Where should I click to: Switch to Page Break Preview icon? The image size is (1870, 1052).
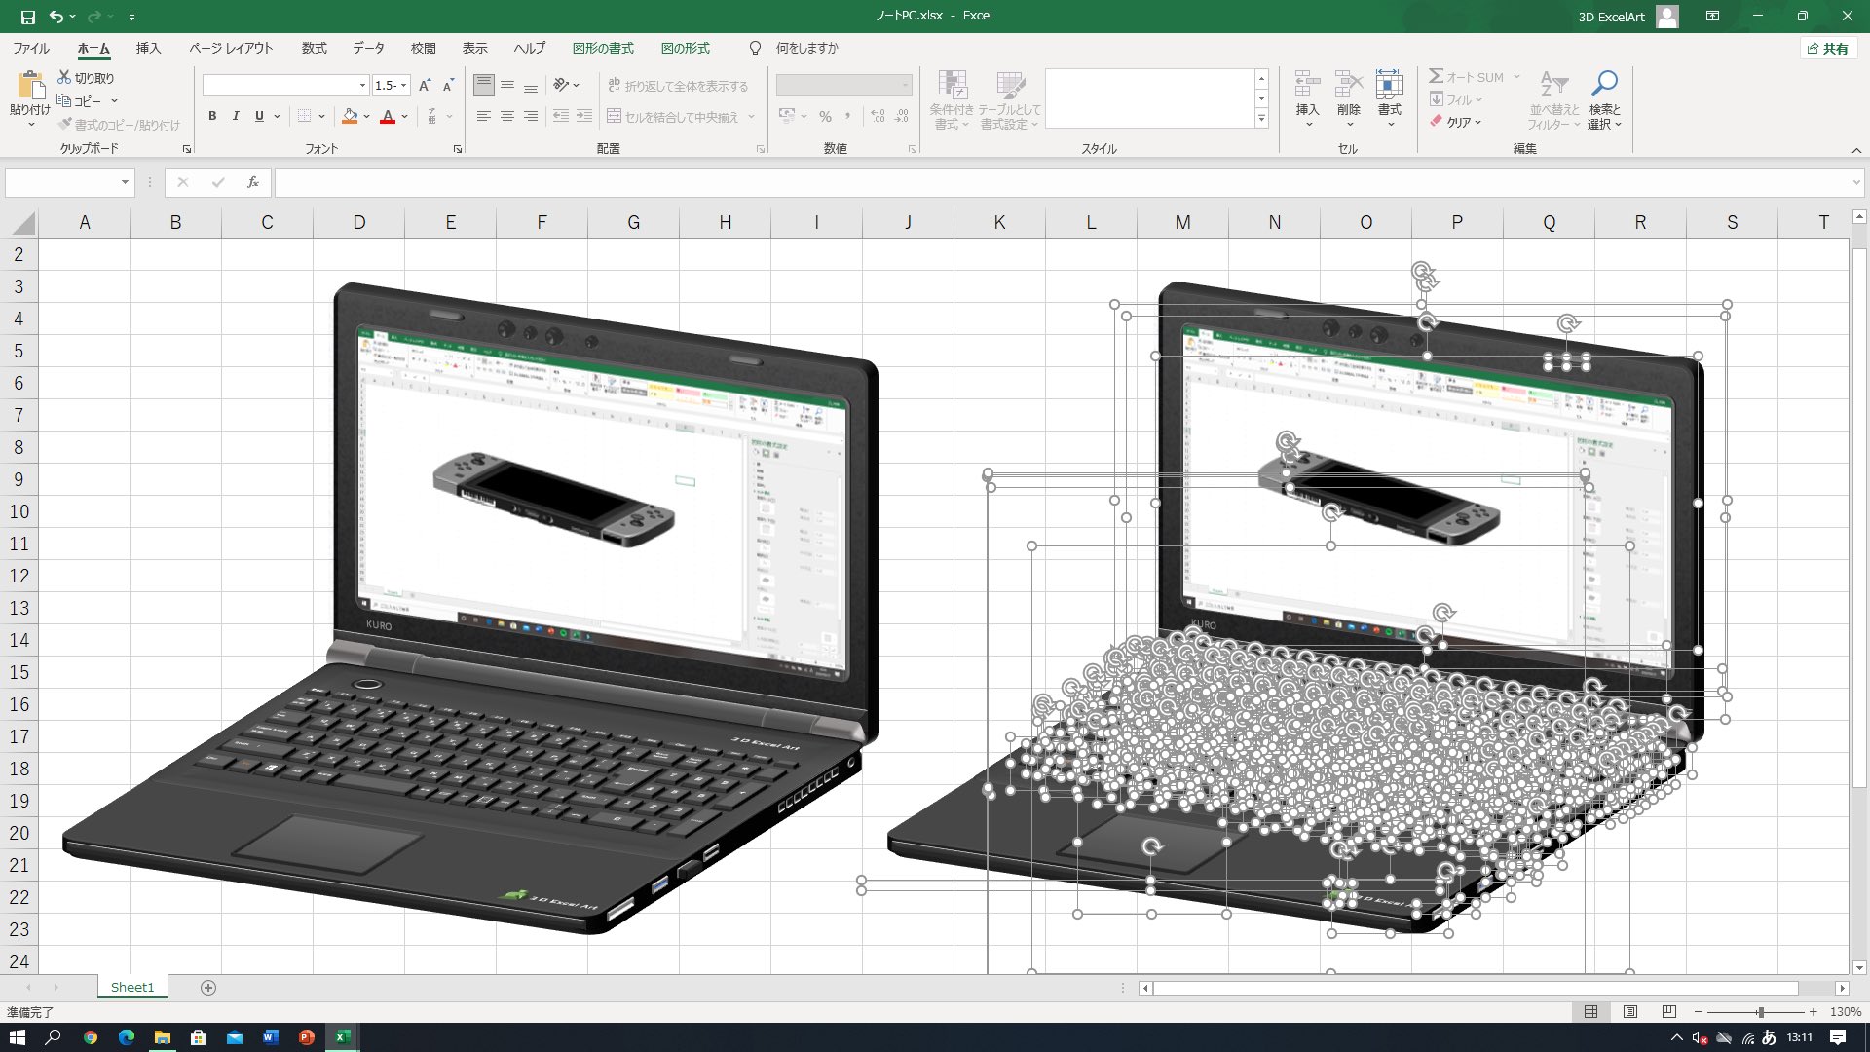tap(1669, 1012)
